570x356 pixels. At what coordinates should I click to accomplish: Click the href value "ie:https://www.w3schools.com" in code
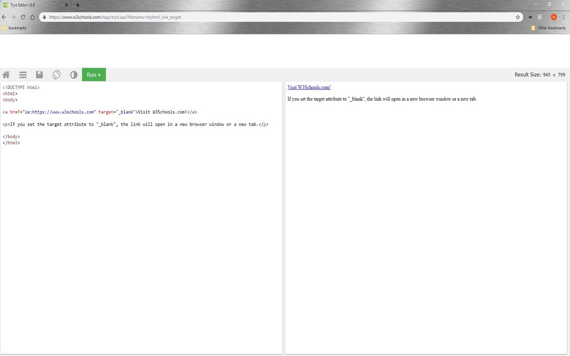click(x=59, y=112)
